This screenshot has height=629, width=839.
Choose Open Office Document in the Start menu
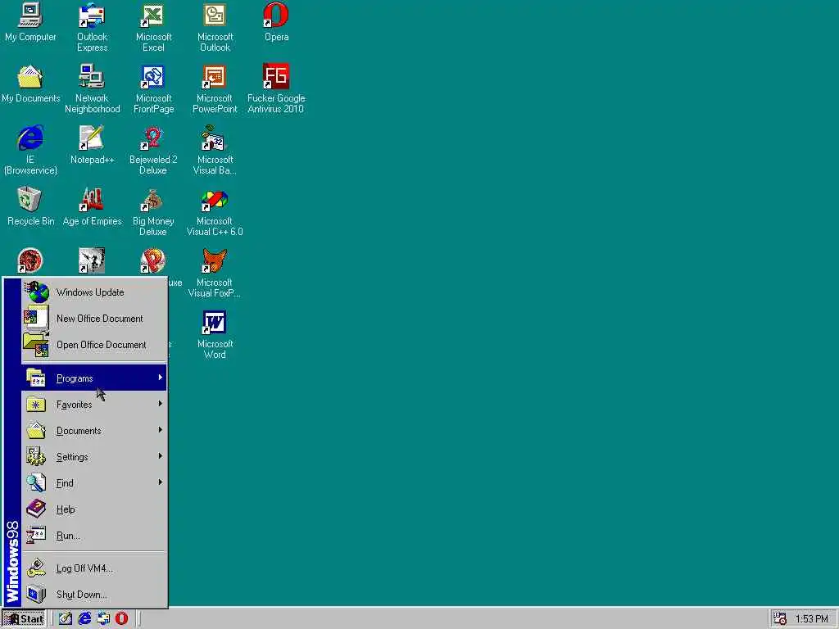94,345
